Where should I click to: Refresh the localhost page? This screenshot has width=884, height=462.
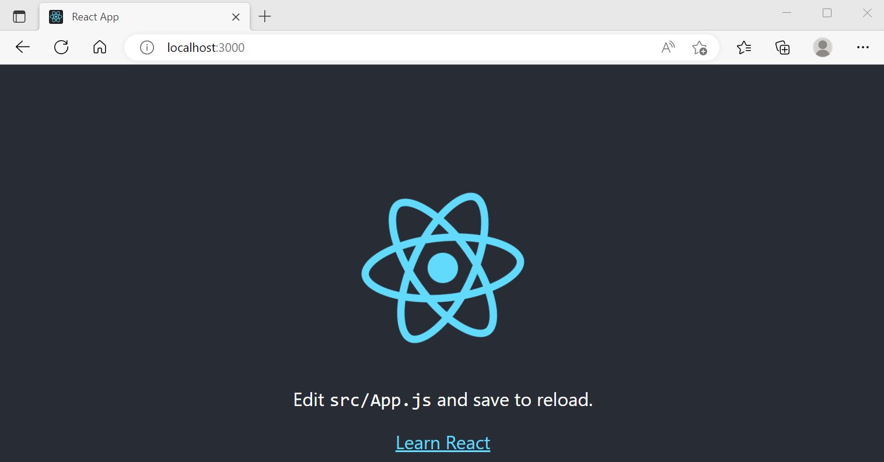pos(61,47)
